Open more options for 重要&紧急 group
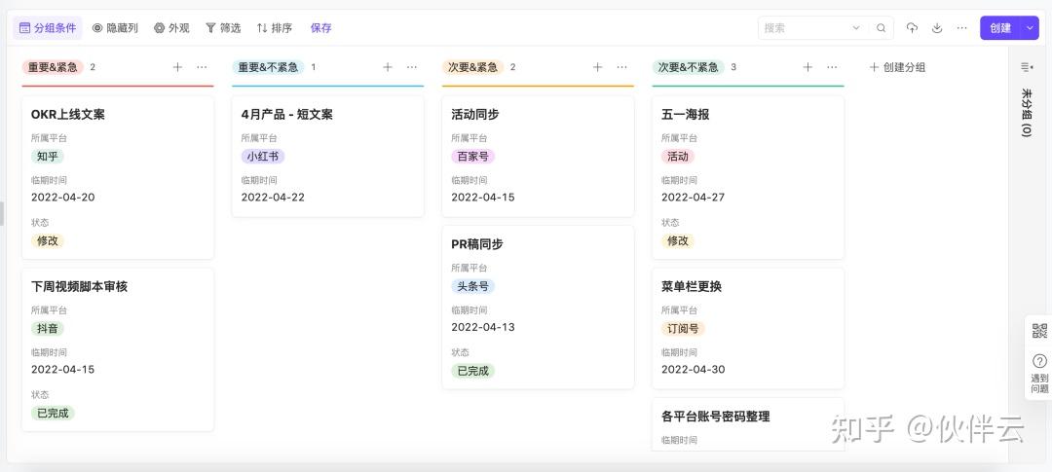 pos(202,67)
